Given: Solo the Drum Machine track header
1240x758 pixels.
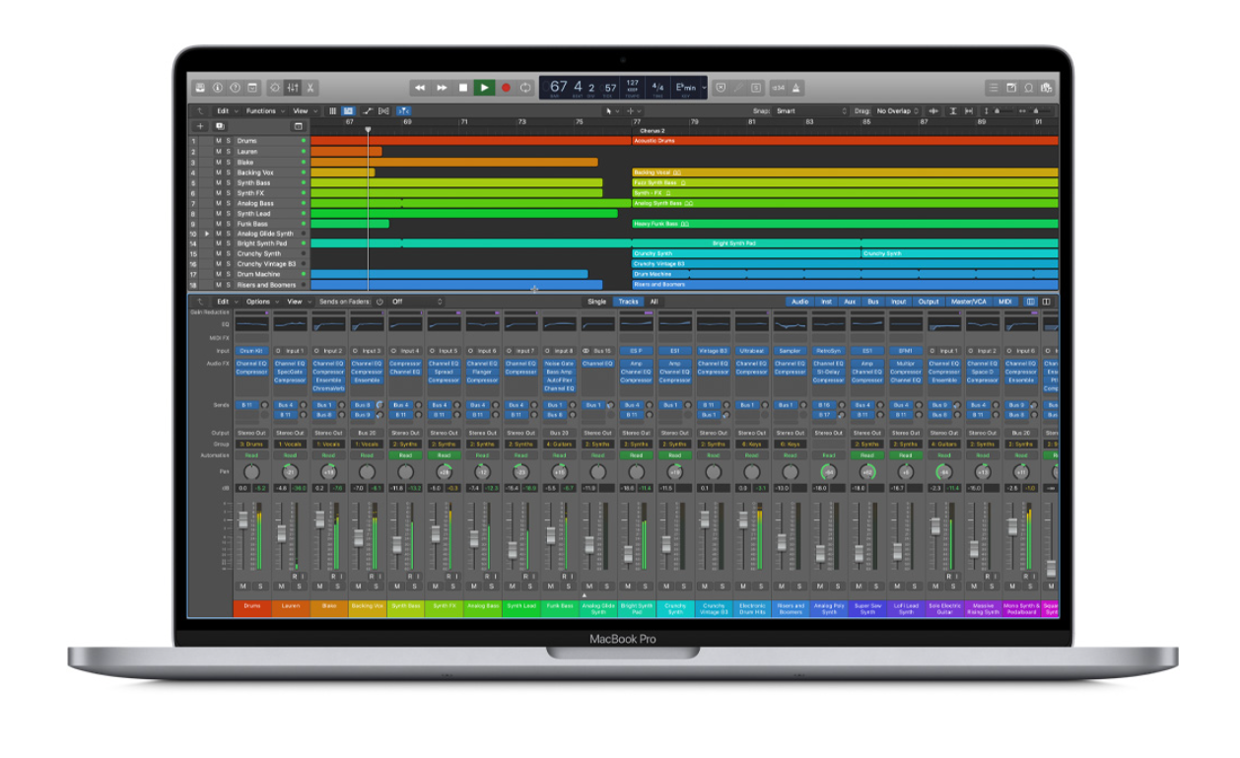Looking at the screenshot, I should point(229,274).
